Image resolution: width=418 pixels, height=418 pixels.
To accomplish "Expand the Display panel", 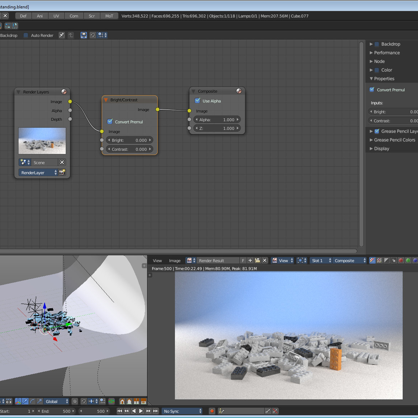I will tap(371, 148).
